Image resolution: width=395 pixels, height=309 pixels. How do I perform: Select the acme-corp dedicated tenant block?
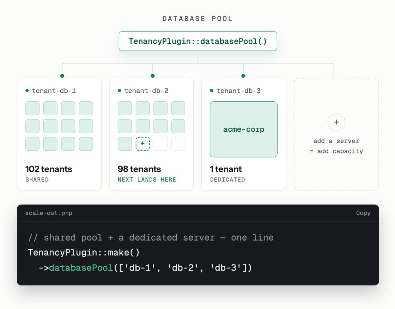pyautogui.click(x=244, y=129)
